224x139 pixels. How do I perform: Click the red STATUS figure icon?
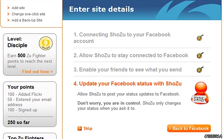coord(200,93)
